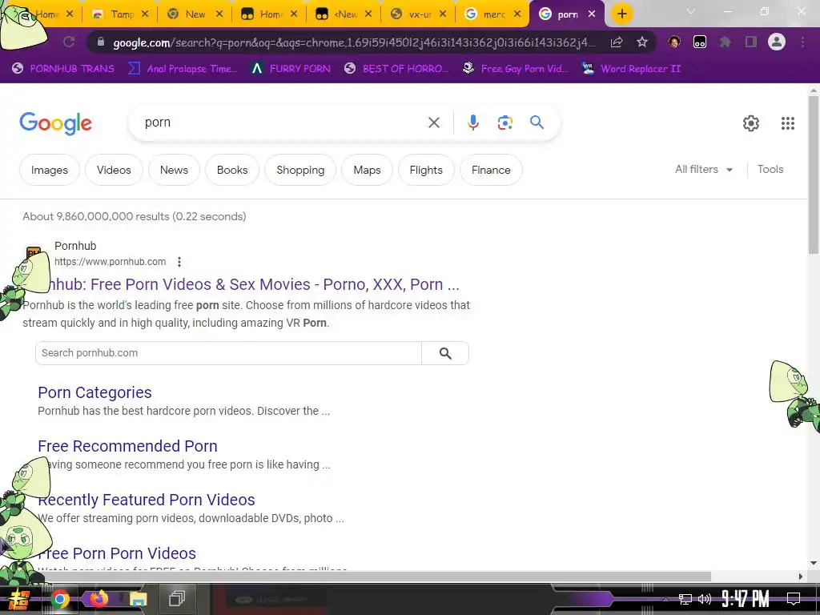The image size is (820, 615).
Task: Expand the All filters dropdown
Action: (703, 170)
